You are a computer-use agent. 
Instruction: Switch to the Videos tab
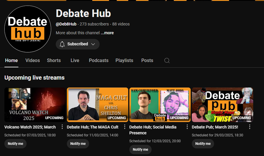pyautogui.click(x=32, y=61)
